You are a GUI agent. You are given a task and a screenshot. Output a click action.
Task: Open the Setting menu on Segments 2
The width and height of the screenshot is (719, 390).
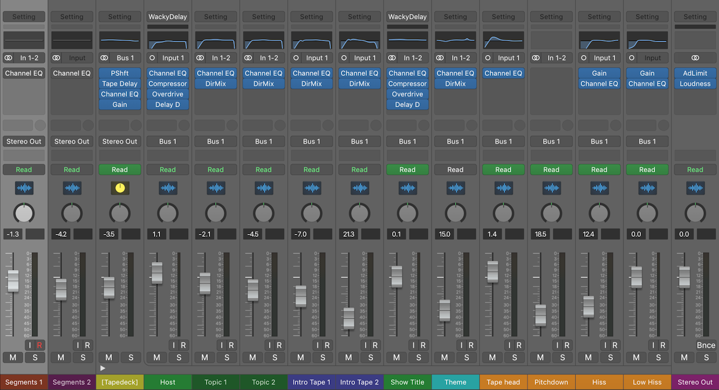[x=71, y=16]
